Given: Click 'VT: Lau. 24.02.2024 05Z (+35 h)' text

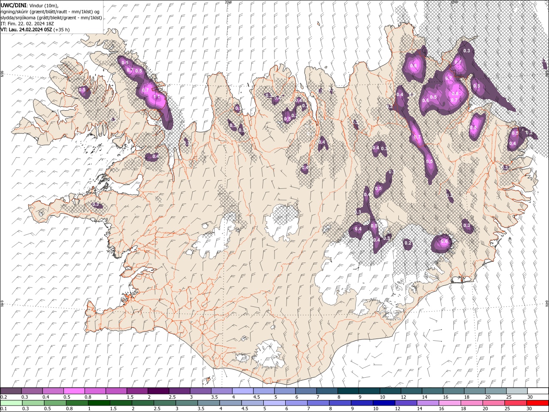Looking at the screenshot, I should [x=35, y=30].
